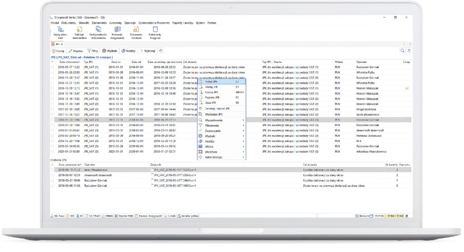Open Parbiznealności dokumentów toolbar icon
Screen dimensions: 464x252
click(x=98, y=29)
